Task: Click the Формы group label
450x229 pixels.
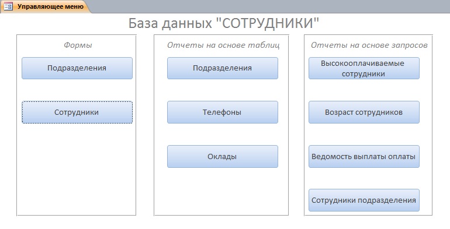Action: coord(78,45)
